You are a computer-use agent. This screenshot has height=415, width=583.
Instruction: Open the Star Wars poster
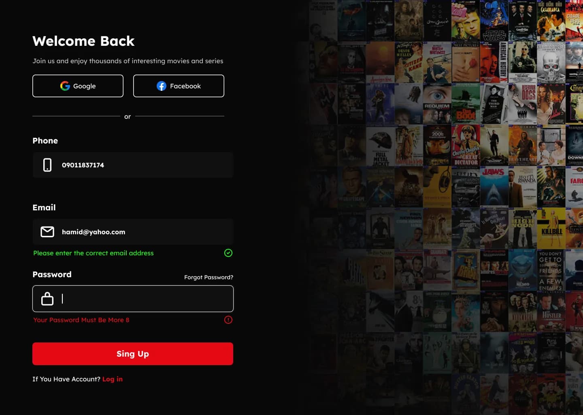click(494, 20)
